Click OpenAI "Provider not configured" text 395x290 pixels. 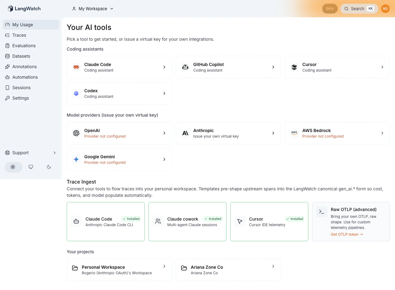click(x=105, y=136)
